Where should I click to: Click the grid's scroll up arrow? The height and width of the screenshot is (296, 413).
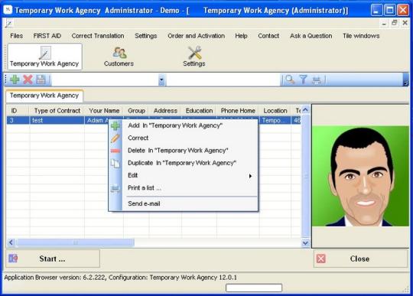point(305,110)
